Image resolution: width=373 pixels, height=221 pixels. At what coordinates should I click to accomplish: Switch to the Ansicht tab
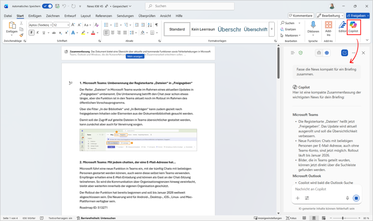click(165, 16)
